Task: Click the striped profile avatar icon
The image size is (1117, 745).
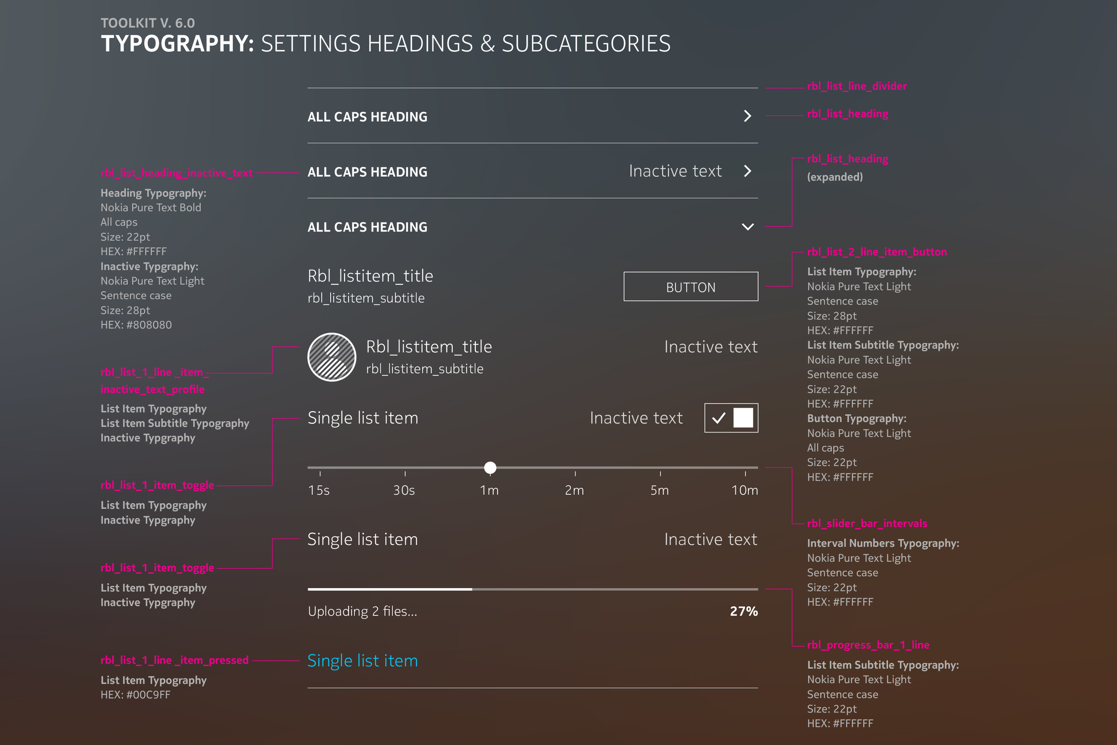Action: pyautogui.click(x=332, y=357)
